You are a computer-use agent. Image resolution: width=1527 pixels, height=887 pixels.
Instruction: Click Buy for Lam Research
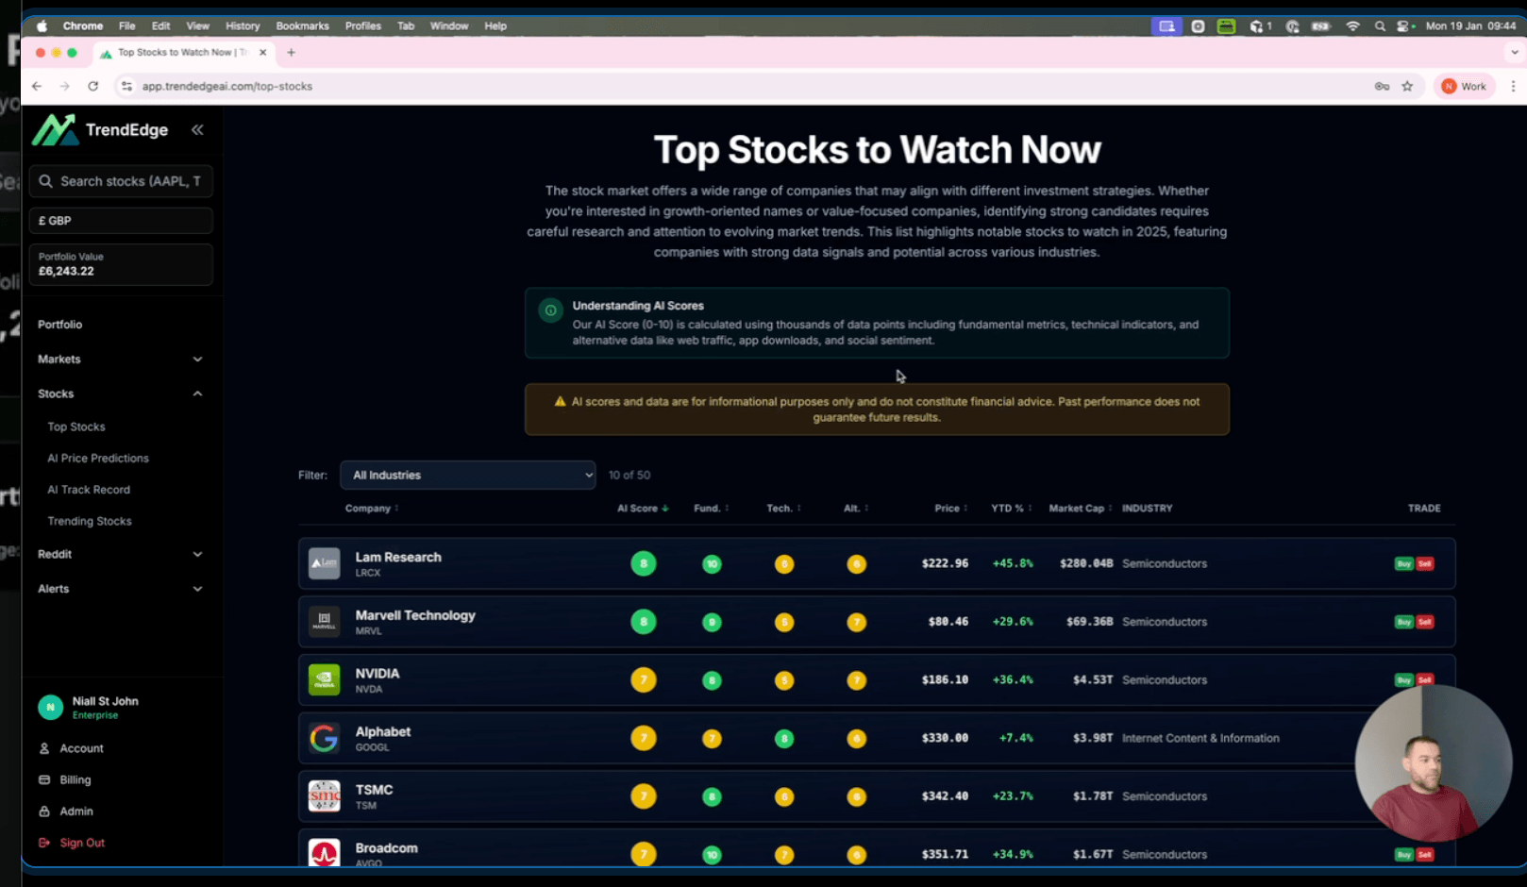[1403, 564]
